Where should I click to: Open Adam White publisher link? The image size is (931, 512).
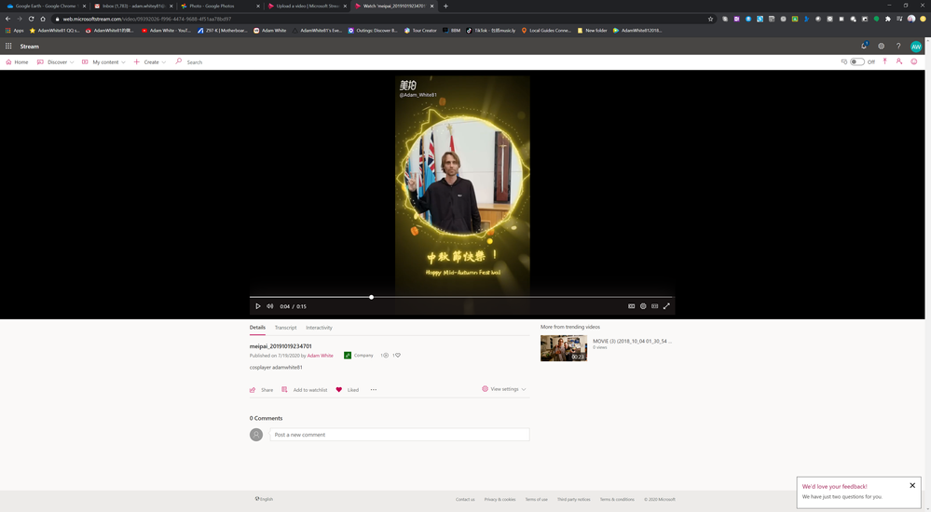[320, 356]
